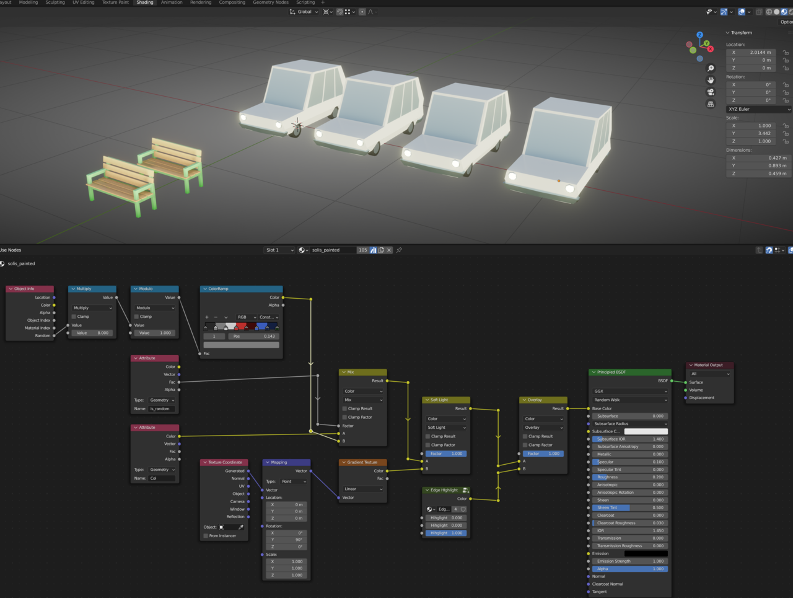Unlink the solis_painted material with X icon
The height and width of the screenshot is (598, 793).
point(389,250)
